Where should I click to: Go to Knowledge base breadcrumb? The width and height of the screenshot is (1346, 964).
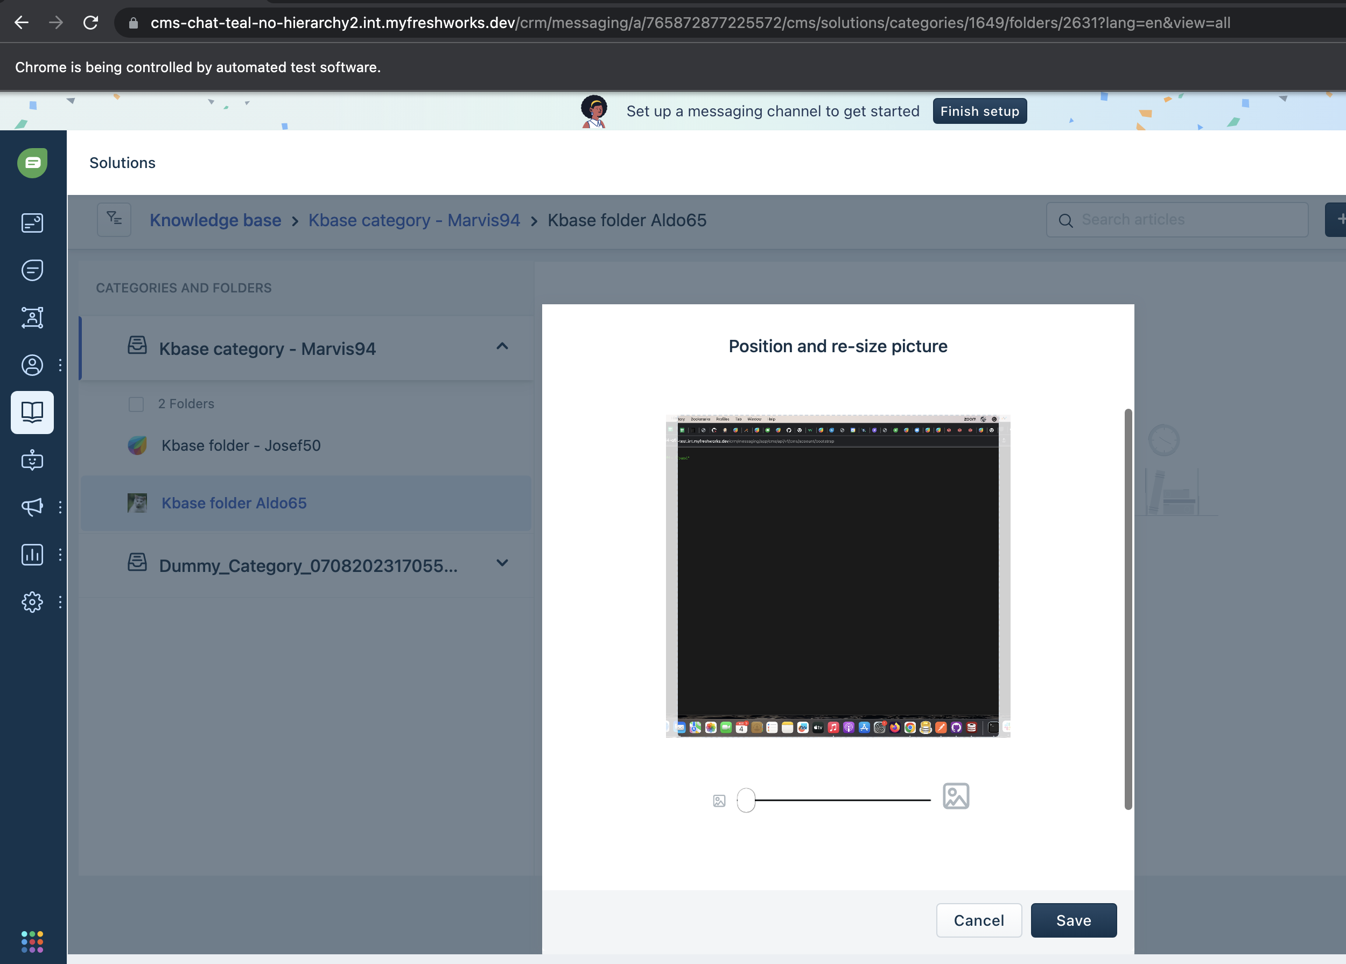215,220
